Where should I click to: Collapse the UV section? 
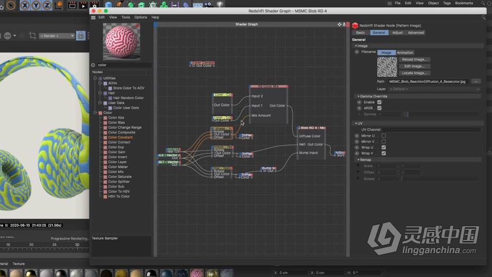click(x=356, y=123)
